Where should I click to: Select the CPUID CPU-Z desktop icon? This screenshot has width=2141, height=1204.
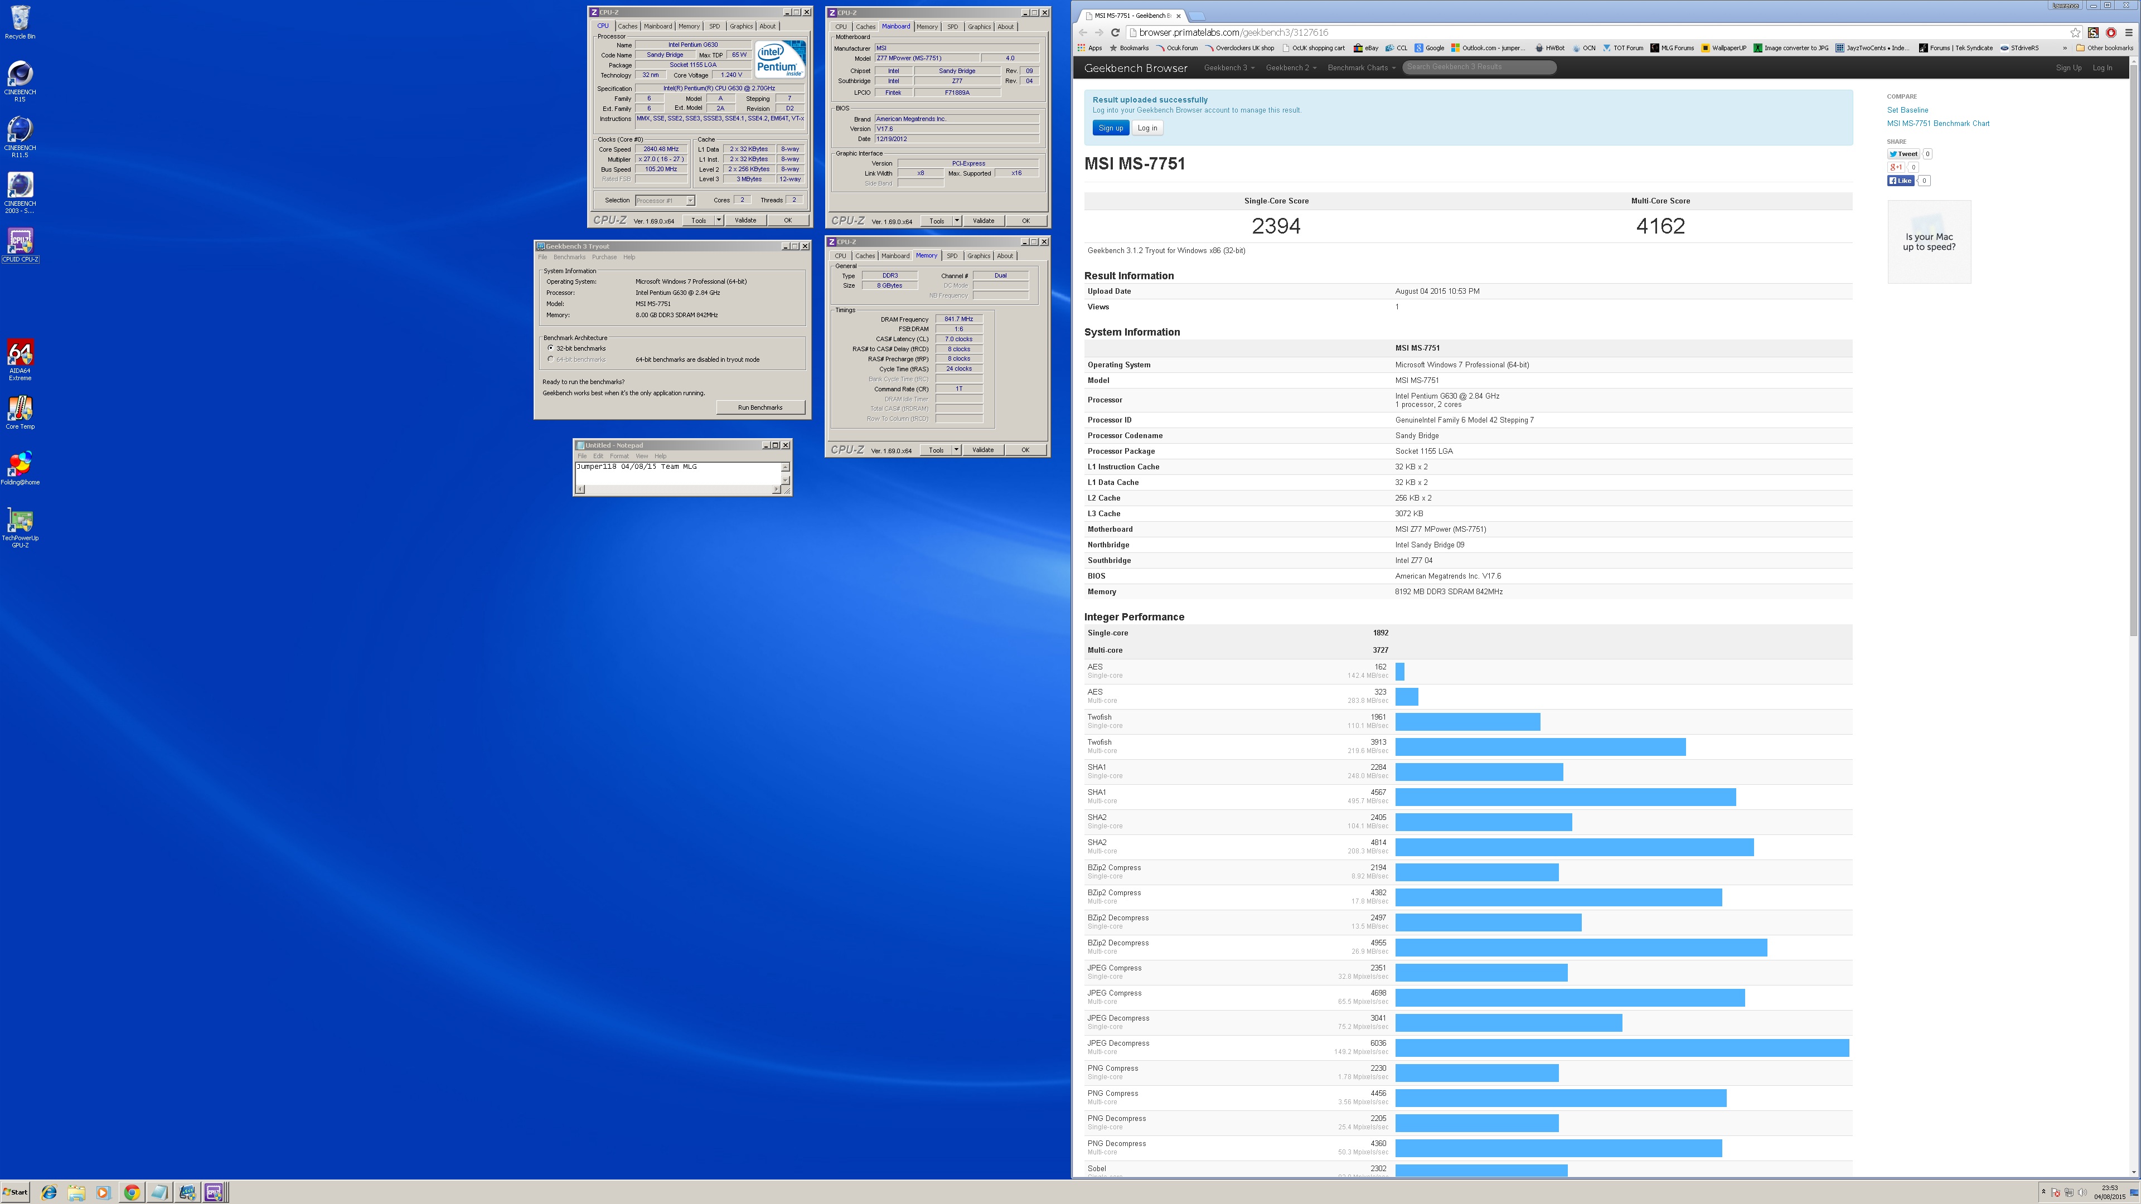click(20, 246)
